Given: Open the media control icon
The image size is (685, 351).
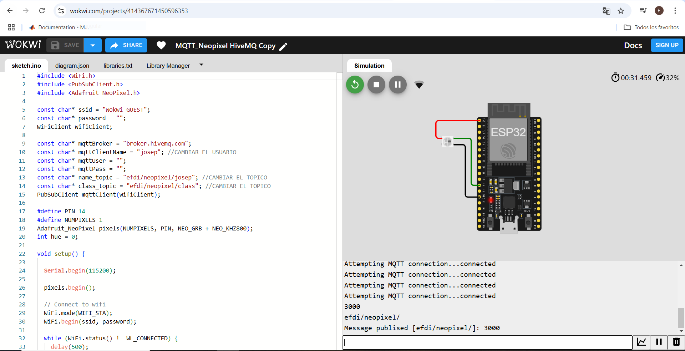Looking at the screenshot, I should click(x=643, y=11).
